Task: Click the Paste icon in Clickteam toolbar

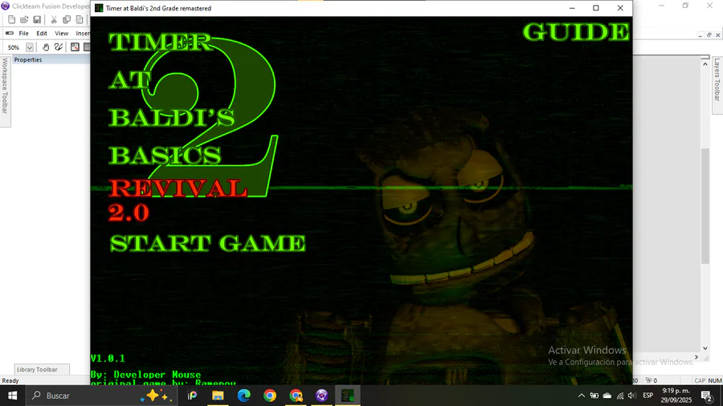Action: [x=80, y=19]
